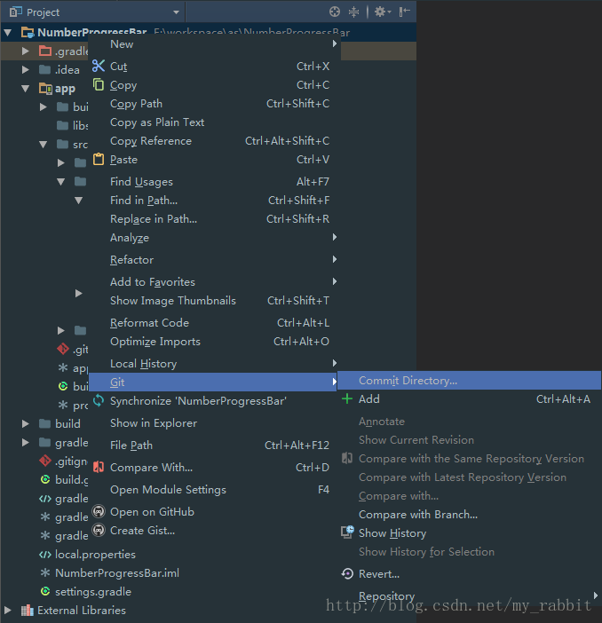602x623 pixels.
Task: Expand the .gradle folder arrow
Action: click(26, 51)
